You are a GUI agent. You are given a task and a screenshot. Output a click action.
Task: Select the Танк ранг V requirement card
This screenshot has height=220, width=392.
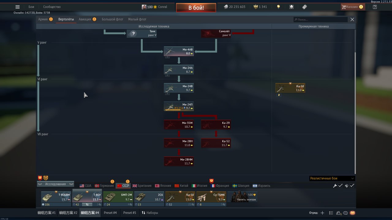click(142, 33)
